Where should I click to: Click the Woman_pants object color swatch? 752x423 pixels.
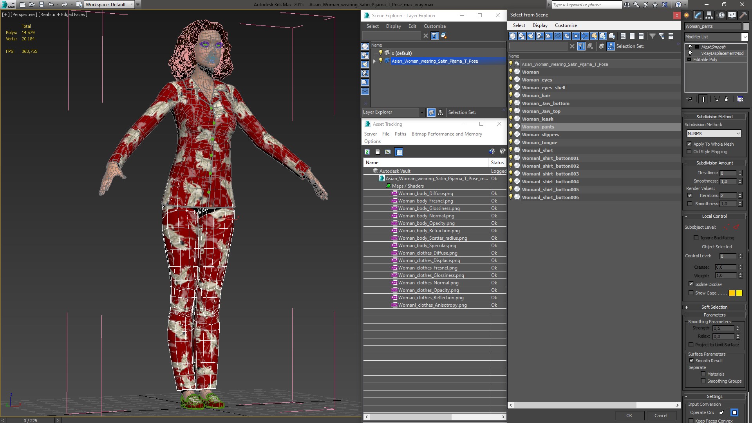point(746,26)
